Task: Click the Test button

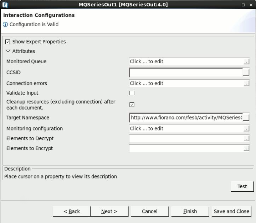Action: pyautogui.click(x=242, y=186)
